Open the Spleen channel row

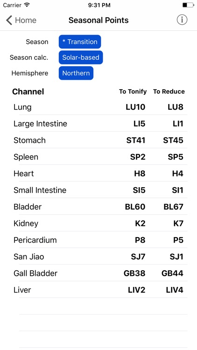pyautogui.click(x=98, y=157)
